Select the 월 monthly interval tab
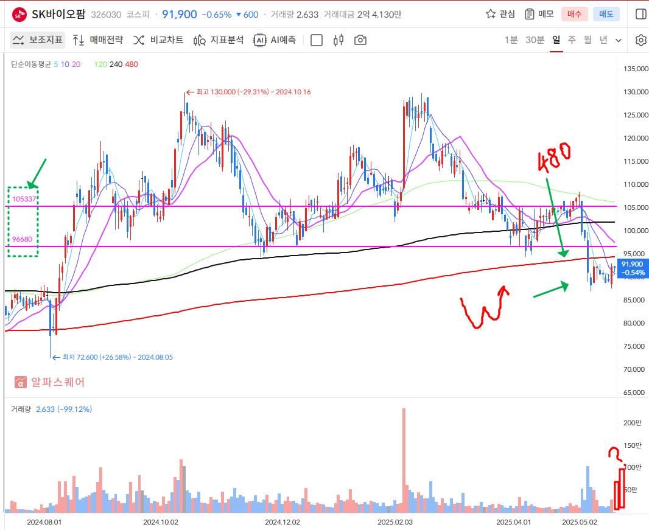 [x=588, y=40]
